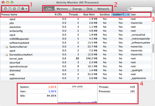This screenshot has height=106, width=155.
Task: Click the _softwareupdate user cell
Action: pos(140,43)
